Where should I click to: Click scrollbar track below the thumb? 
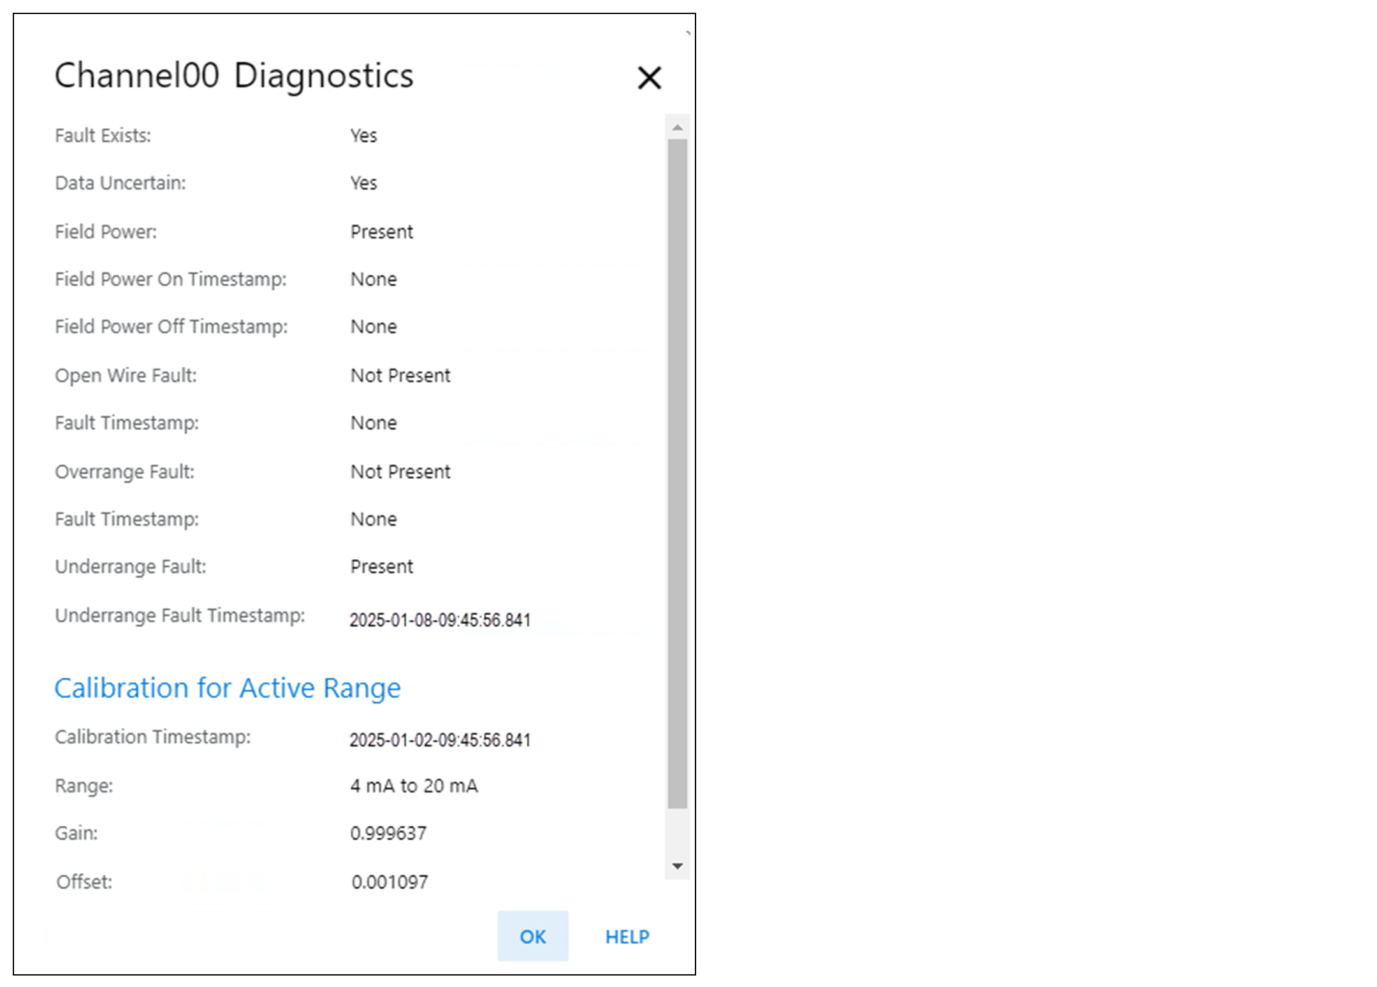(677, 832)
